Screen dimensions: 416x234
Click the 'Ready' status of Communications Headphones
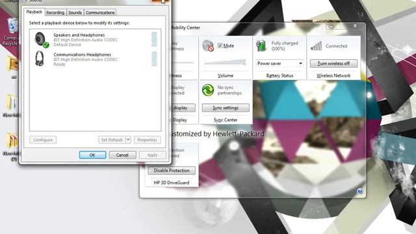coord(59,64)
